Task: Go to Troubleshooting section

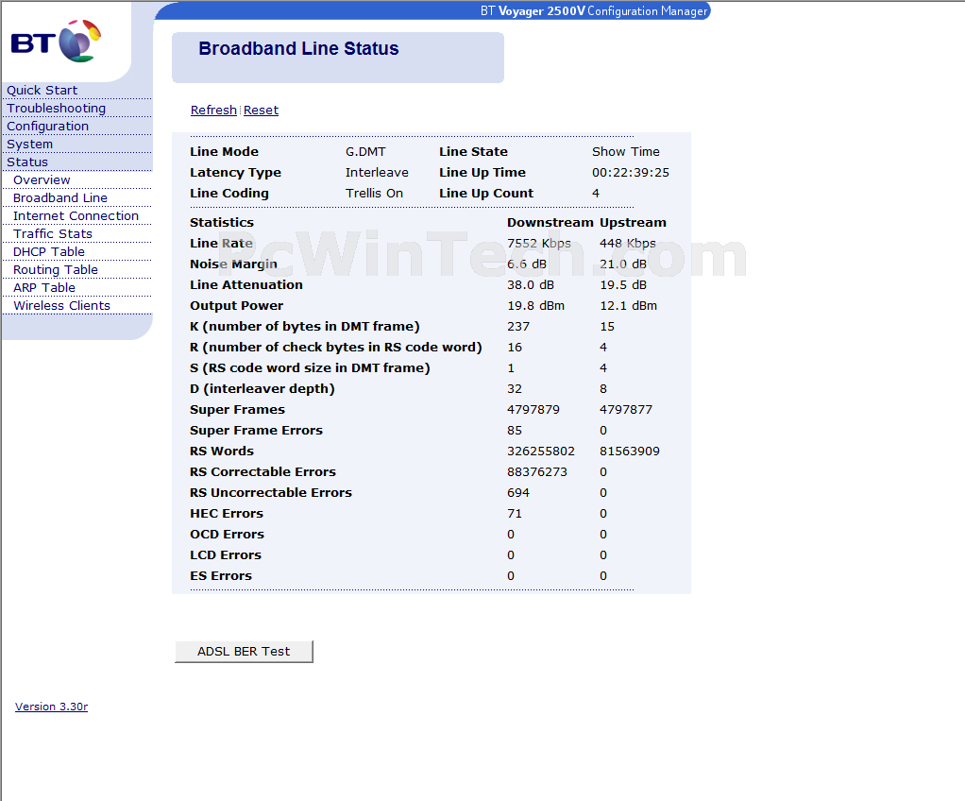Action: (x=56, y=109)
